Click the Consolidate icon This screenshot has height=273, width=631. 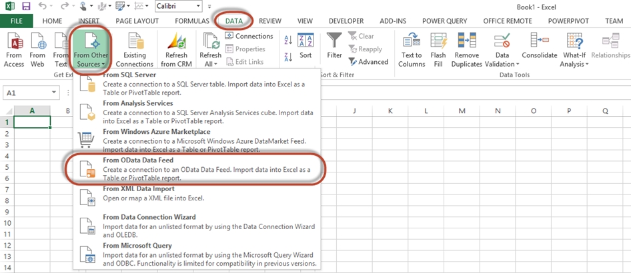point(539,45)
